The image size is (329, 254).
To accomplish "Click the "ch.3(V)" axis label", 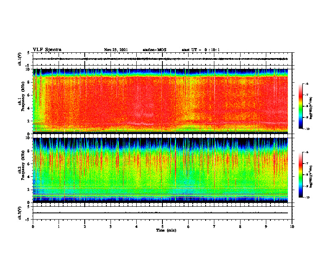I will [x=20, y=213].
